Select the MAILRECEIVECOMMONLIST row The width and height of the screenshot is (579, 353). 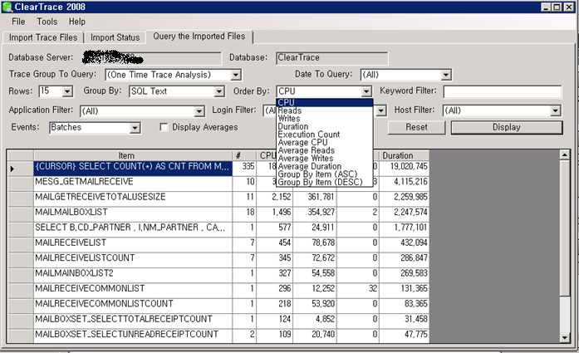click(133, 290)
